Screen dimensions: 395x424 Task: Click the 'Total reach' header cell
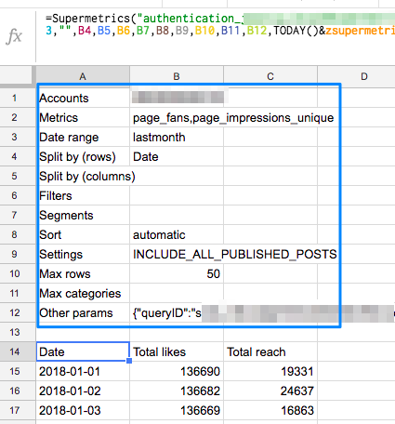(x=270, y=351)
